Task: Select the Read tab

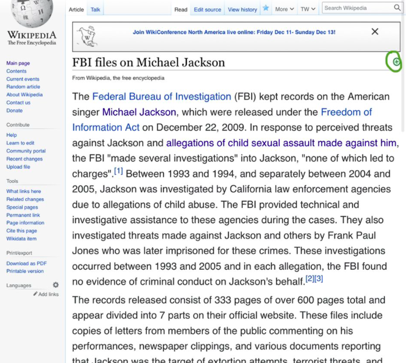Action: point(181,9)
